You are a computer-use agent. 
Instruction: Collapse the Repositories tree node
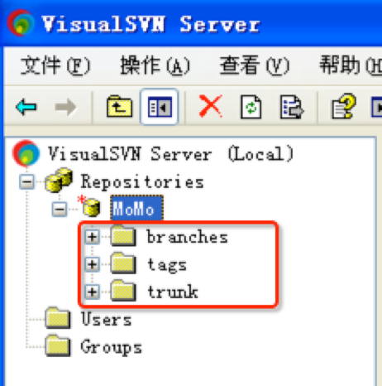pyautogui.click(x=27, y=182)
